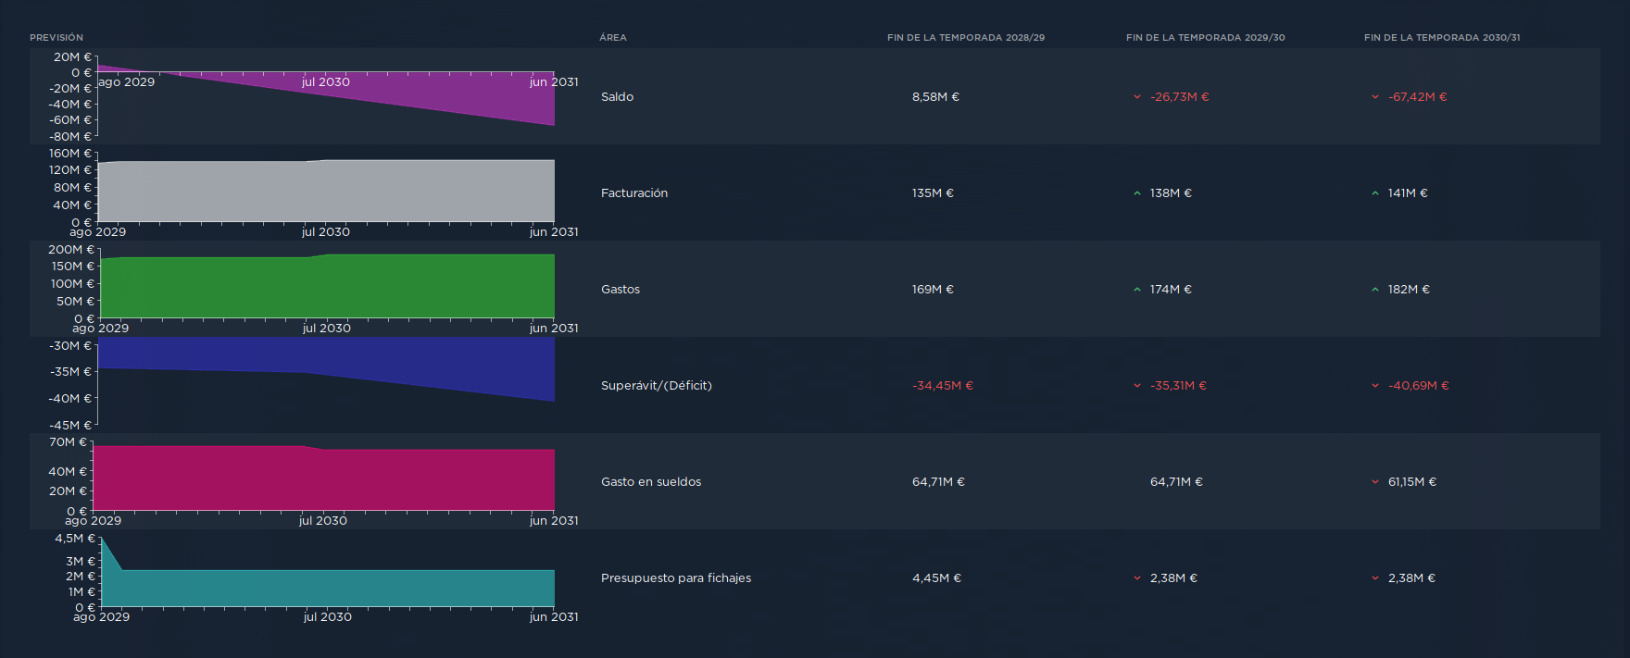Click the transfer budget value 4,45M €

(936, 578)
